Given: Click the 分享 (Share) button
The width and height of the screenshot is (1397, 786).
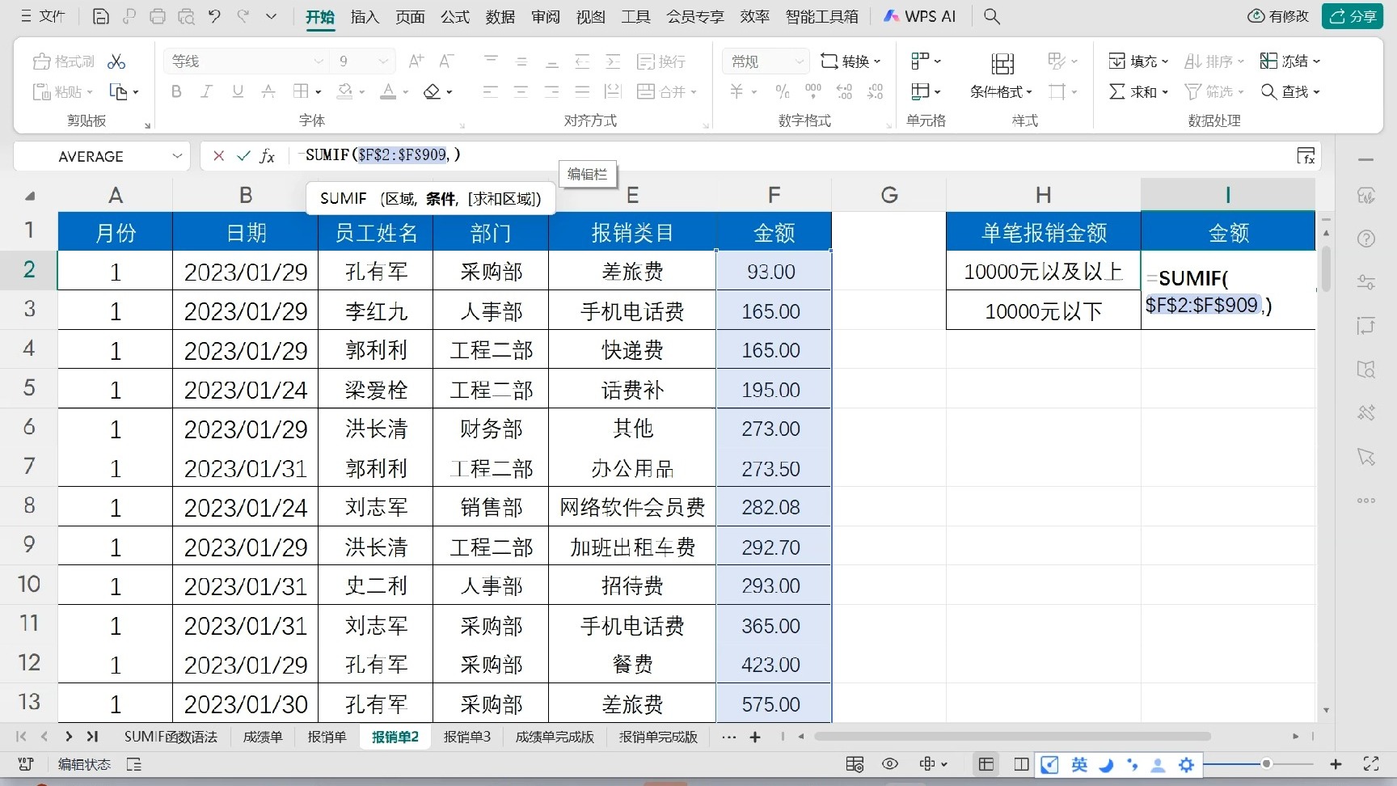Looking at the screenshot, I should click(1353, 16).
